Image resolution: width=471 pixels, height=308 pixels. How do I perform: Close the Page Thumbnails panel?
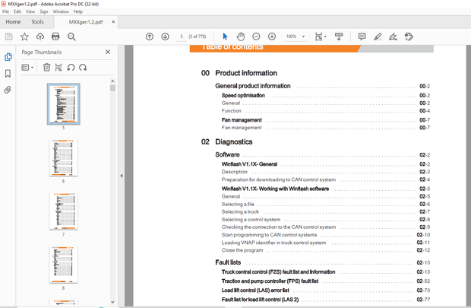click(108, 52)
